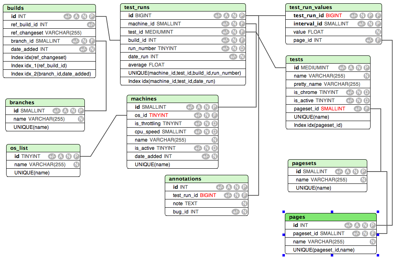Click the top-left selection handle of pages table
Image resolution: width=414 pixels, height=268 pixels.
[x=284, y=212]
